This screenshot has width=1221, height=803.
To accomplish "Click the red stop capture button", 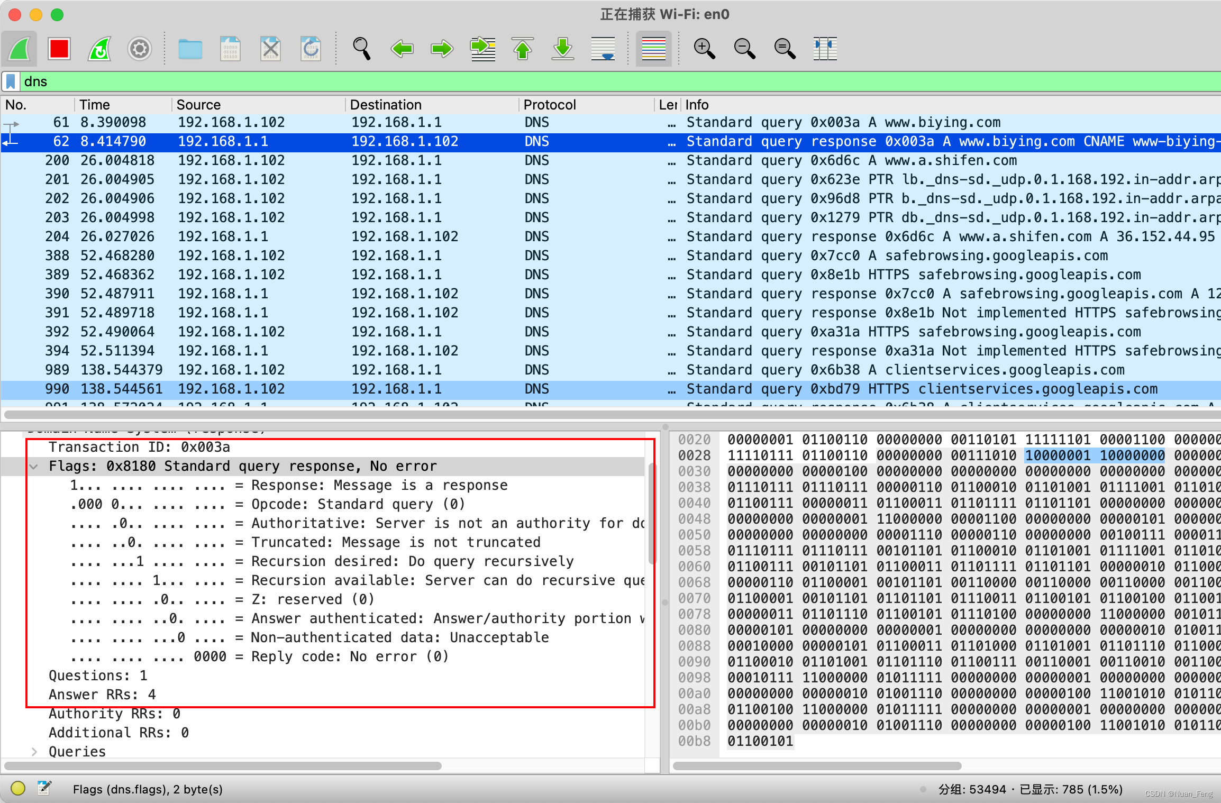I will point(59,49).
